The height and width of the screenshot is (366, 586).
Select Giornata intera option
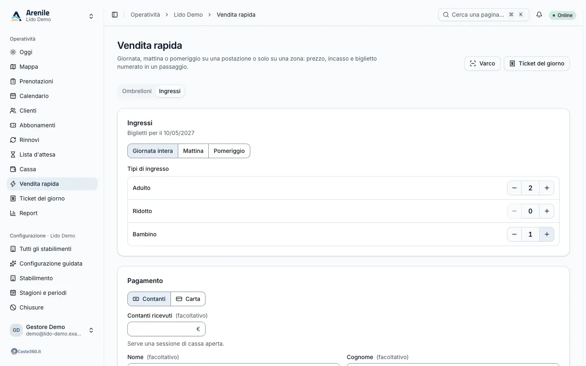coord(153,151)
